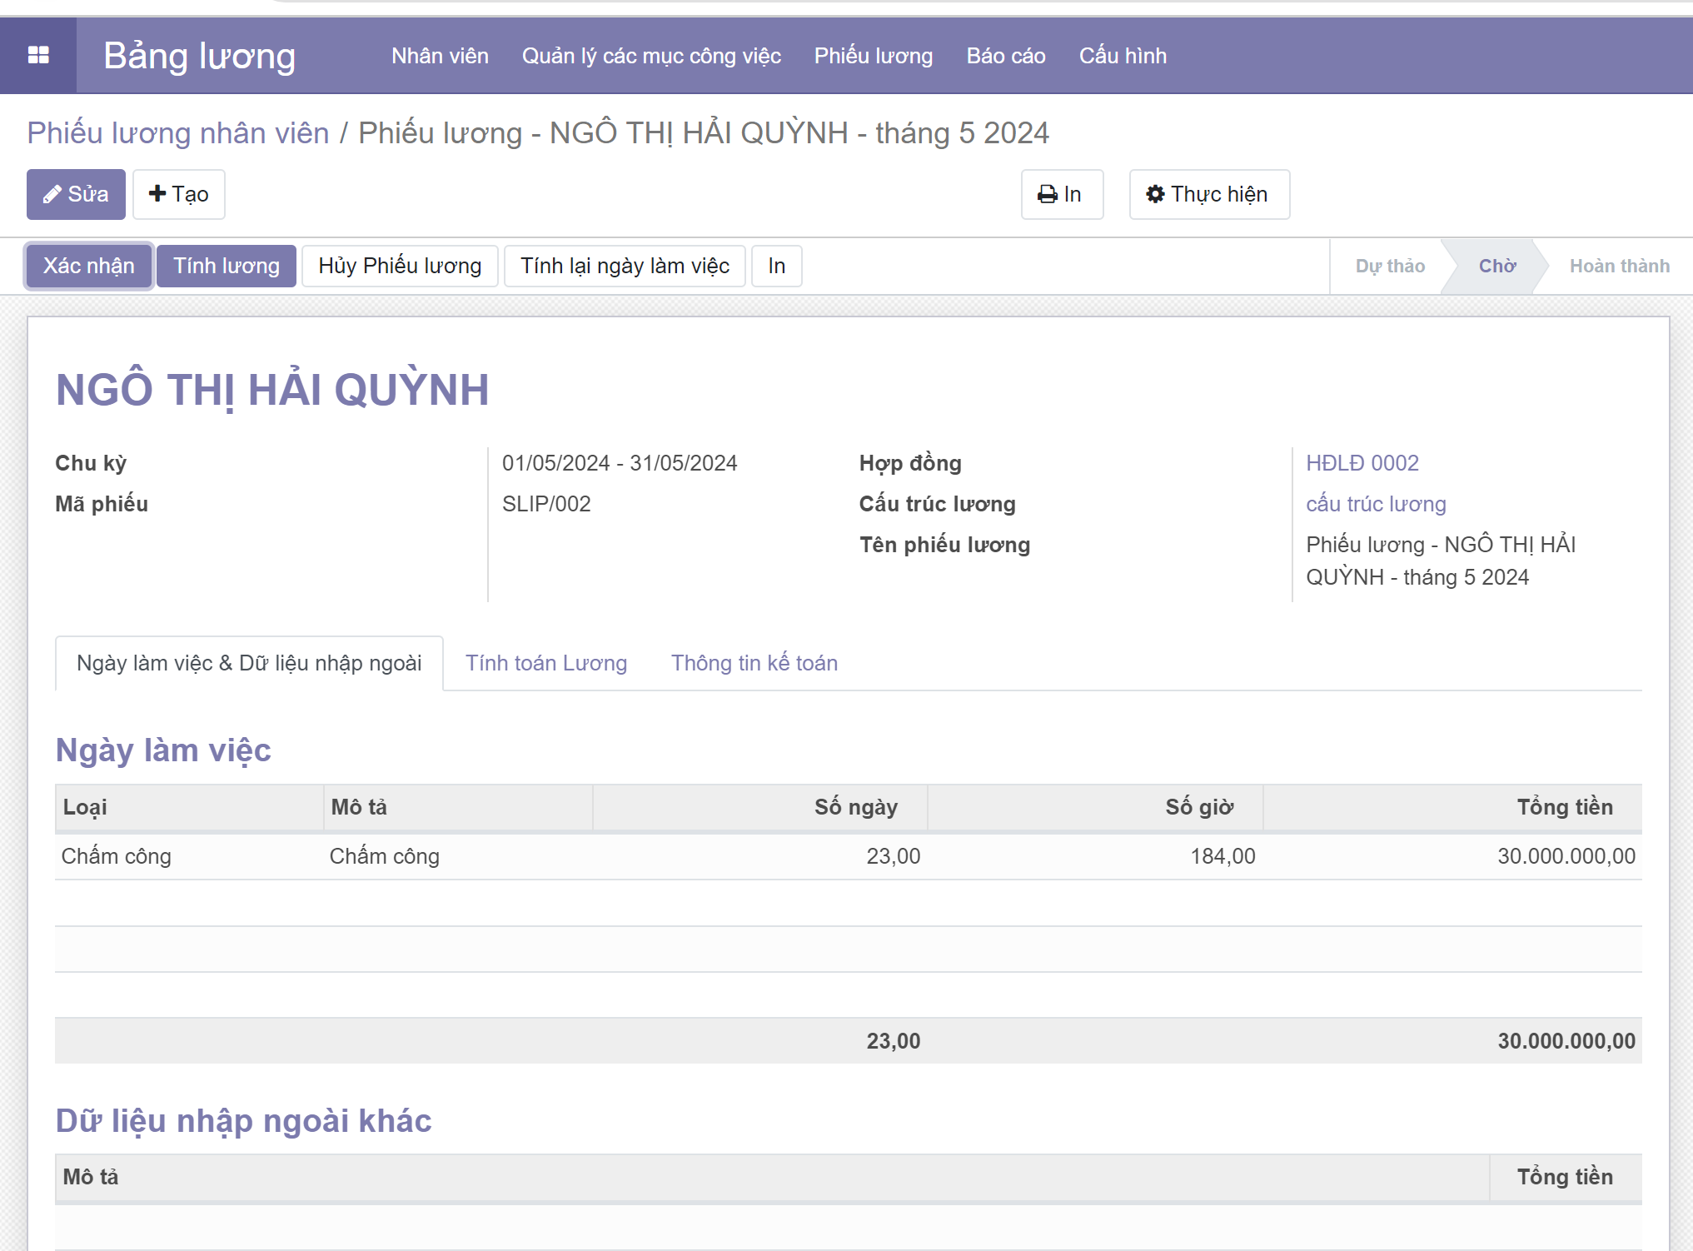Open contract link HĐLĐ 0002
The height and width of the screenshot is (1251, 1693).
[x=1362, y=463]
